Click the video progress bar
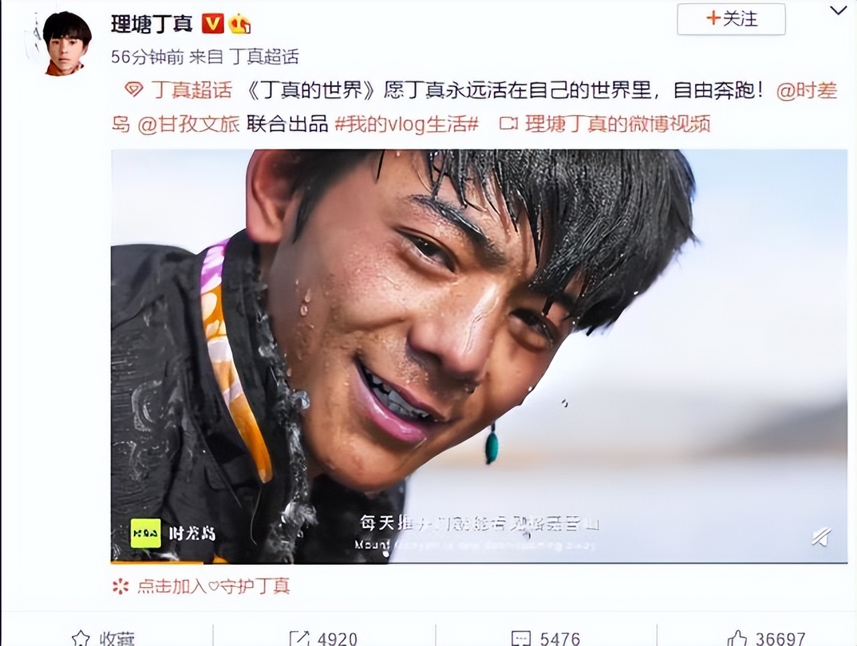Image resolution: width=857 pixels, height=646 pixels. (x=479, y=561)
